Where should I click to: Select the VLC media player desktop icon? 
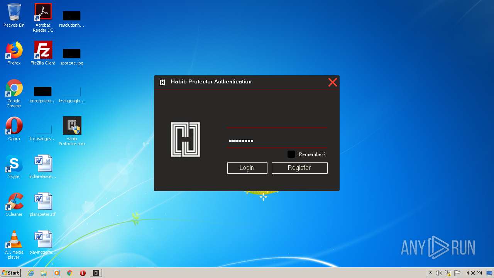coord(14,245)
